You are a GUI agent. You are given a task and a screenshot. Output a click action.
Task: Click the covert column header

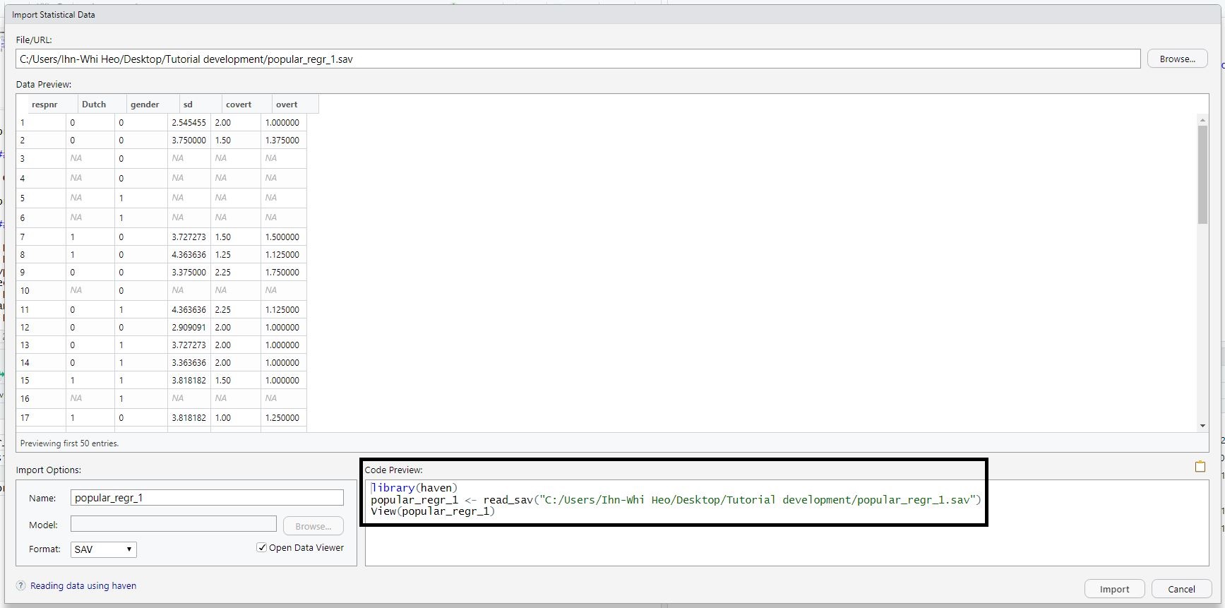[x=239, y=105]
